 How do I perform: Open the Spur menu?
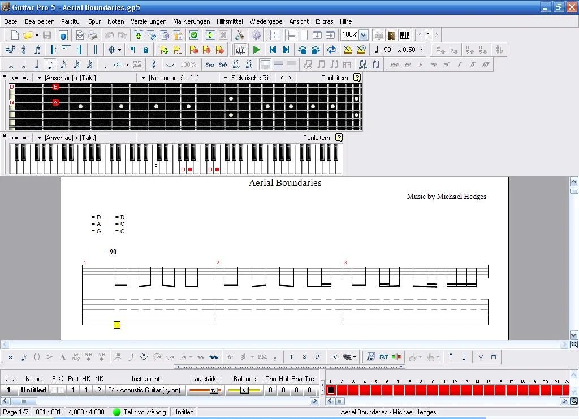[94, 21]
